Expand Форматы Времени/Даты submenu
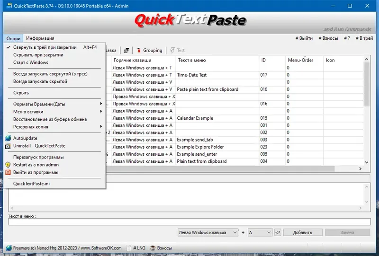Image resolution: width=379 pixels, height=256 pixels. click(x=55, y=104)
